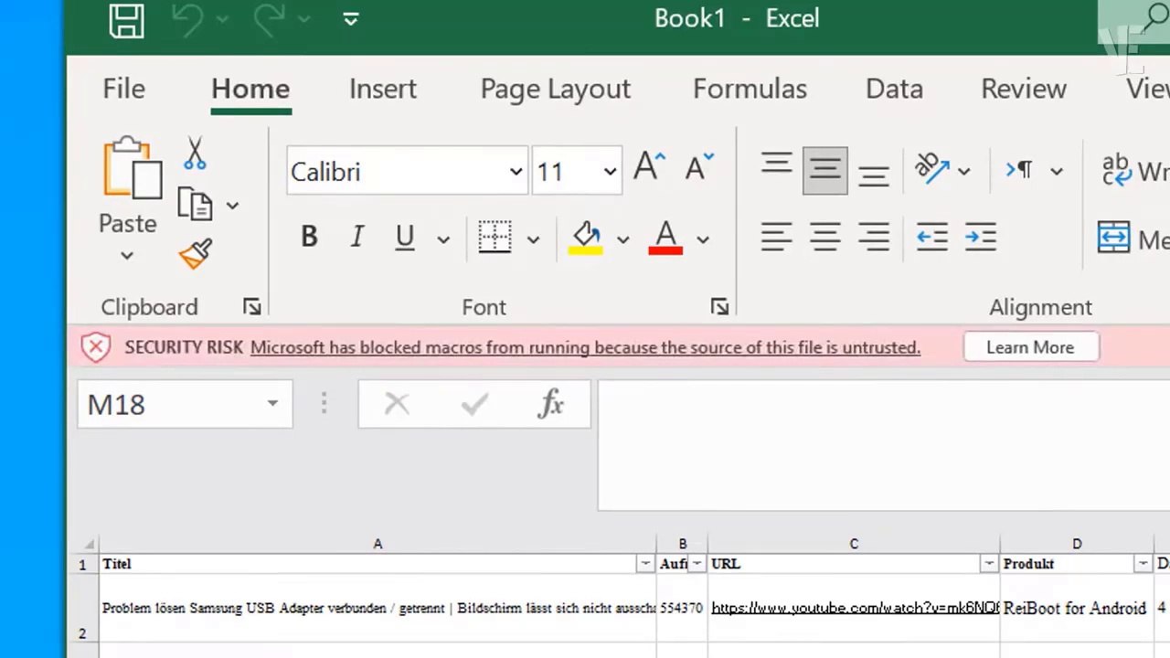Click the Undo arrow in title bar
This screenshot has width=1170, height=658.
tap(186, 19)
